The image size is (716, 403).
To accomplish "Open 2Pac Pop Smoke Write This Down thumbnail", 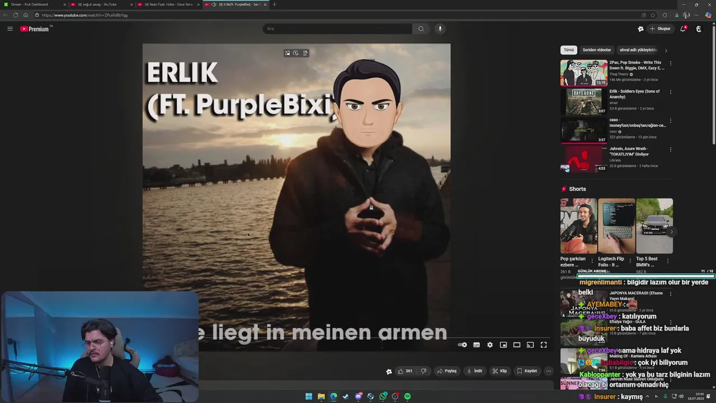I will click(583, 72).
